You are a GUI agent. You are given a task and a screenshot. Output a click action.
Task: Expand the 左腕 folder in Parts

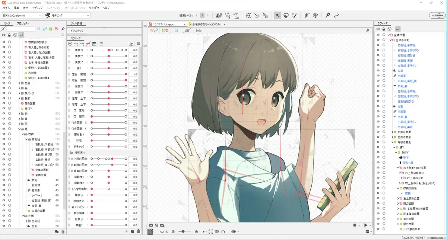(x=20, y=83)
